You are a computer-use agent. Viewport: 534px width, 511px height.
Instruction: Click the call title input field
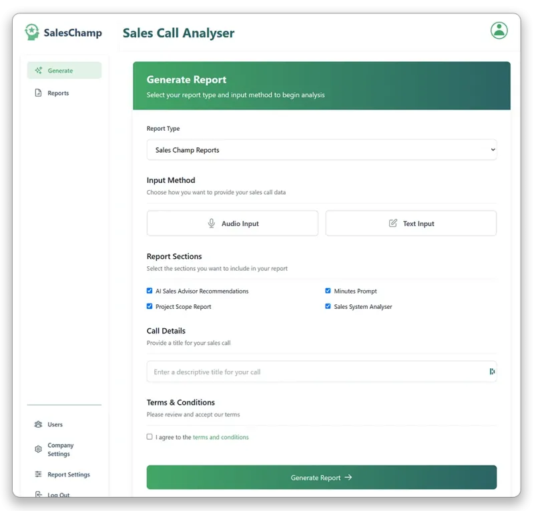pyautogui.click(x=322, y=372)
